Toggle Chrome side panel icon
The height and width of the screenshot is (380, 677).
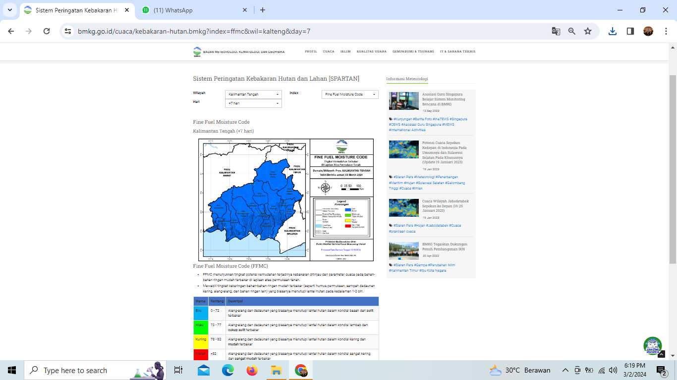tap(630, 31)
